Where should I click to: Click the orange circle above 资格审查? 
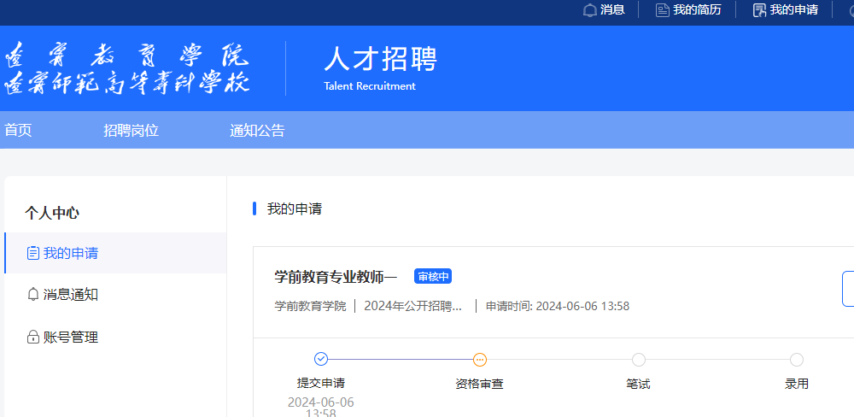coord(480,360)
